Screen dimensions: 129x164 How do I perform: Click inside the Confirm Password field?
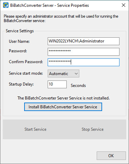[83, 62]
